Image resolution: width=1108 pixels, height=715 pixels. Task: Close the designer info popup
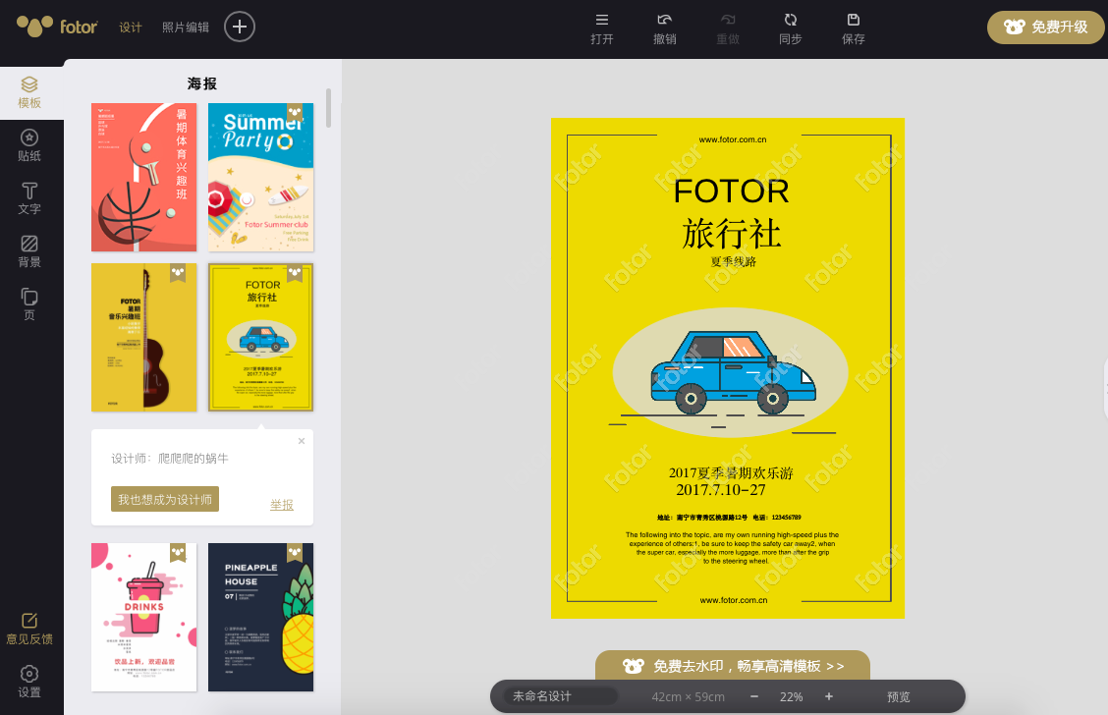tap(301, 441)
